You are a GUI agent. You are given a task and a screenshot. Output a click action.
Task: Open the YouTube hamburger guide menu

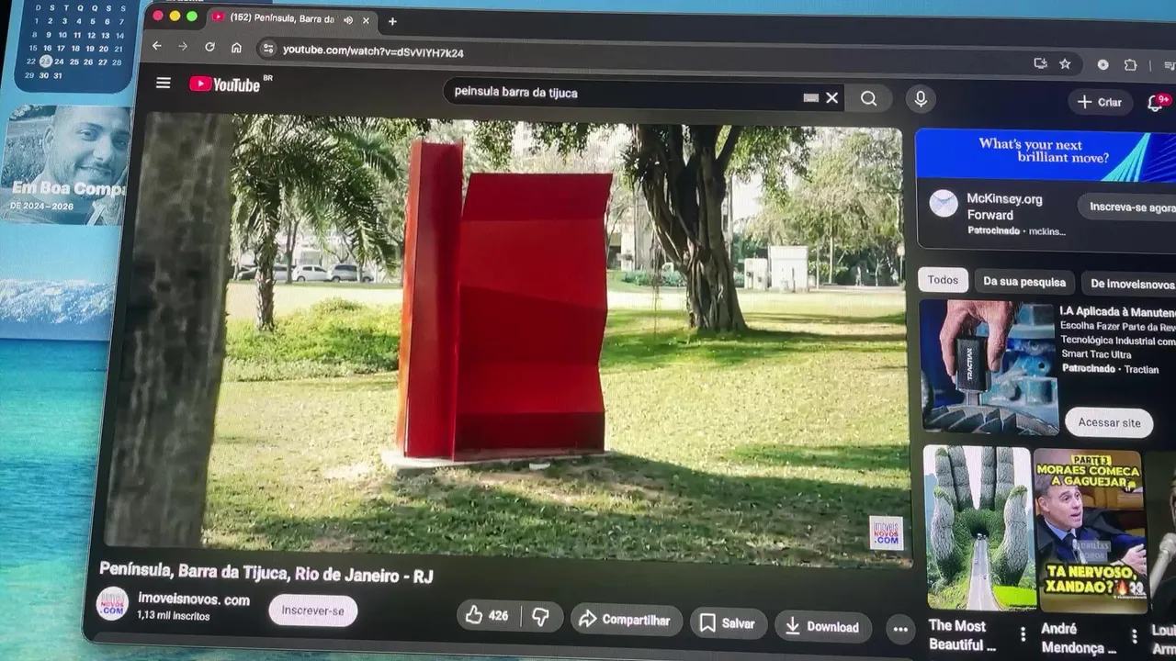coord(164,83)
